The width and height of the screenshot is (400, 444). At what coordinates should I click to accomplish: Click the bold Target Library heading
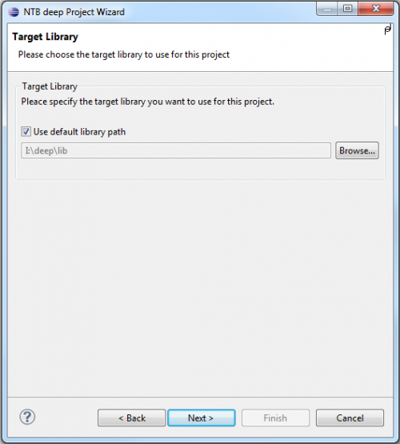coord(45,37)
